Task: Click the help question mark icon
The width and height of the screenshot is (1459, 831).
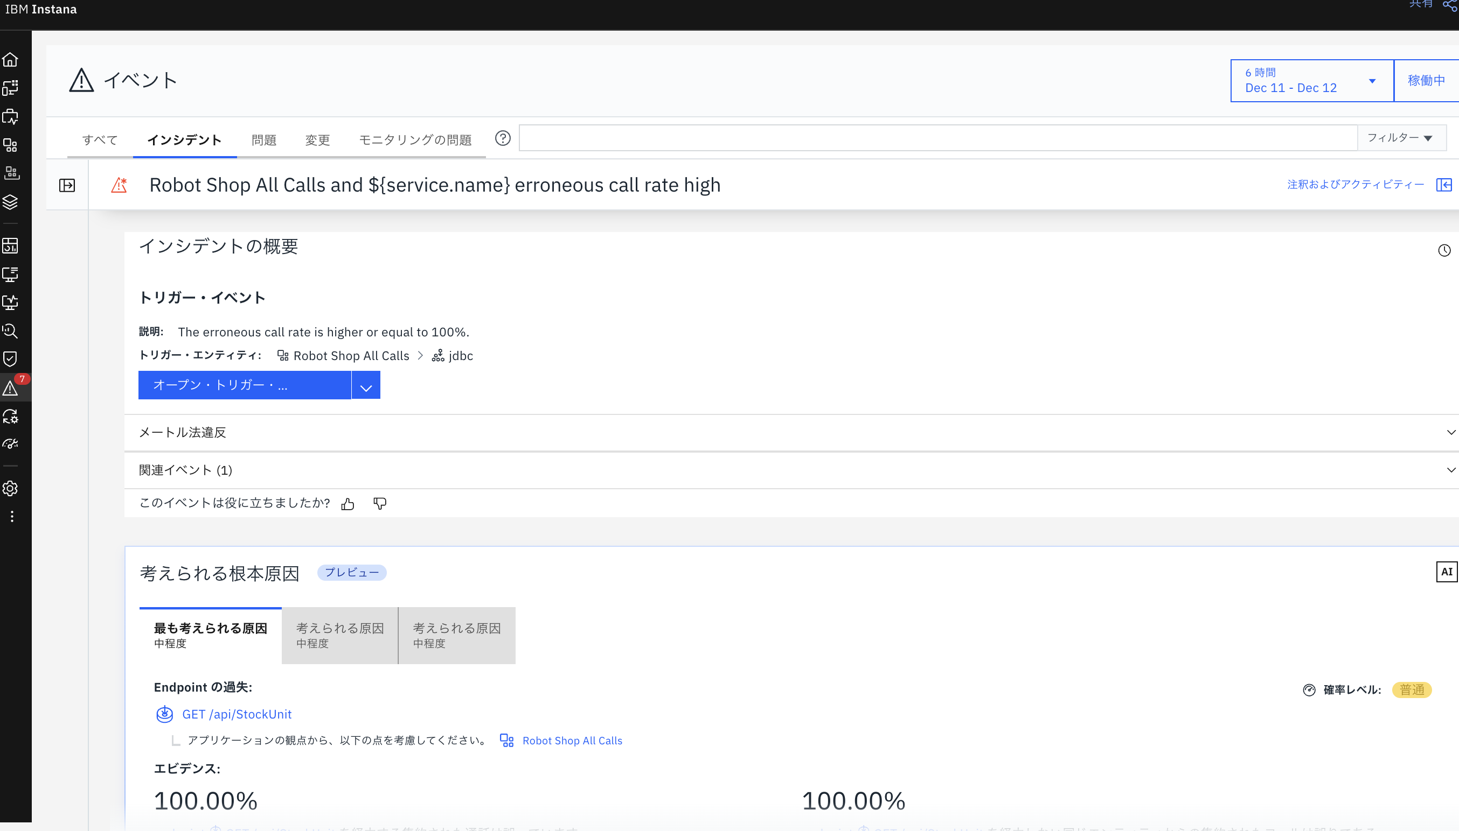Action: click(x=503, y=139)
